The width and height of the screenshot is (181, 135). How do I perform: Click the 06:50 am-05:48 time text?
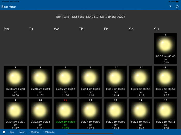click(x=15, y=89)
